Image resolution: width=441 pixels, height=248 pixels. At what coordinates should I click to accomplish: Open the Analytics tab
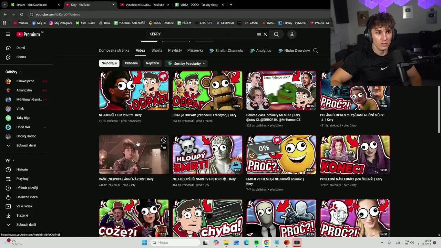260,51
